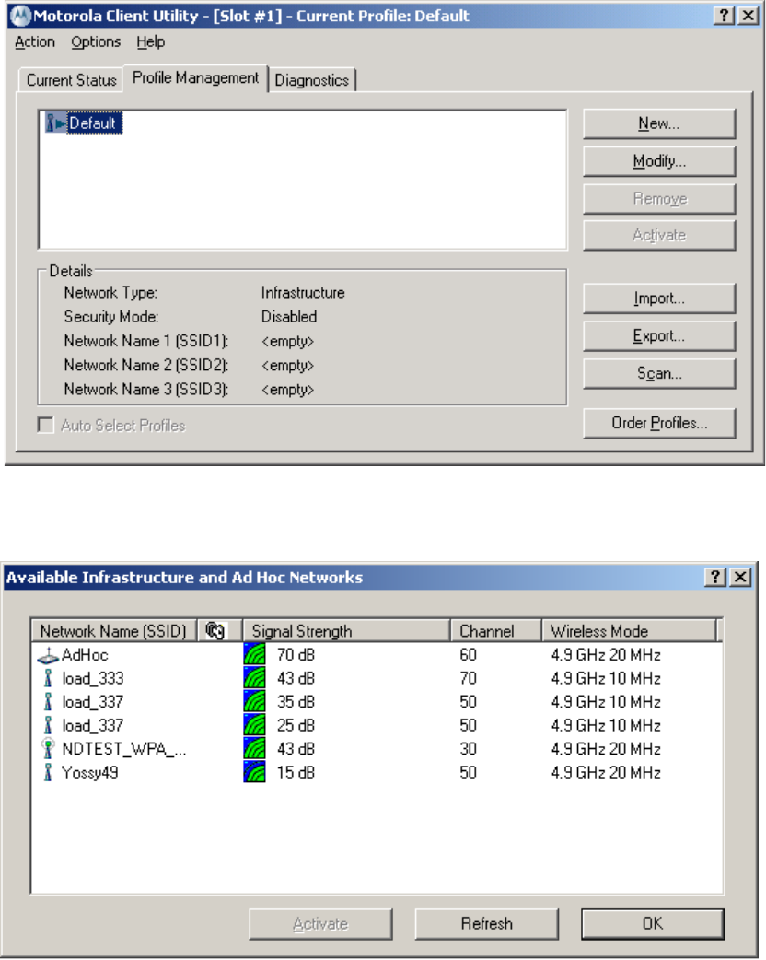Click the 70 dB signal strength icon
The height and width of the screenshot is (960, 766).
pos(254,654)
